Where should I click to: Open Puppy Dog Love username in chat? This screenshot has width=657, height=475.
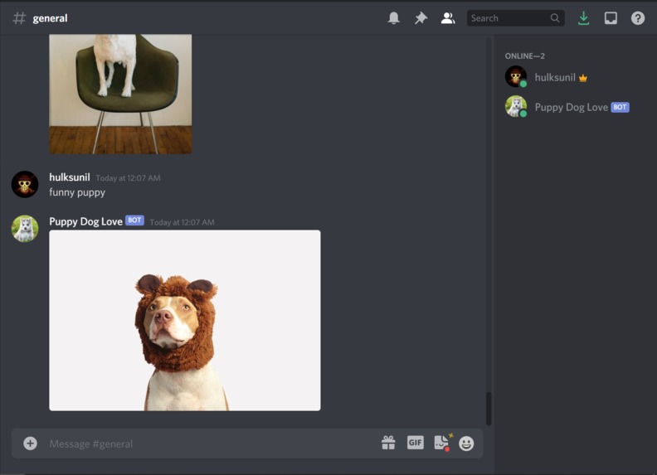pyautogui.click(x=86, y=221)
